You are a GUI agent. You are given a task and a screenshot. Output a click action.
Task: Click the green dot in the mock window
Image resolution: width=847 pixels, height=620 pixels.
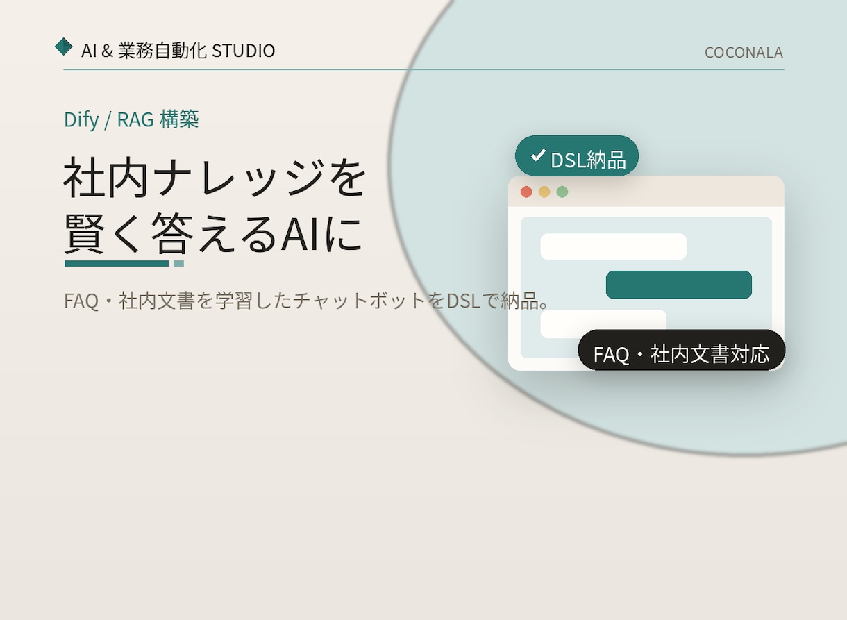562,192
